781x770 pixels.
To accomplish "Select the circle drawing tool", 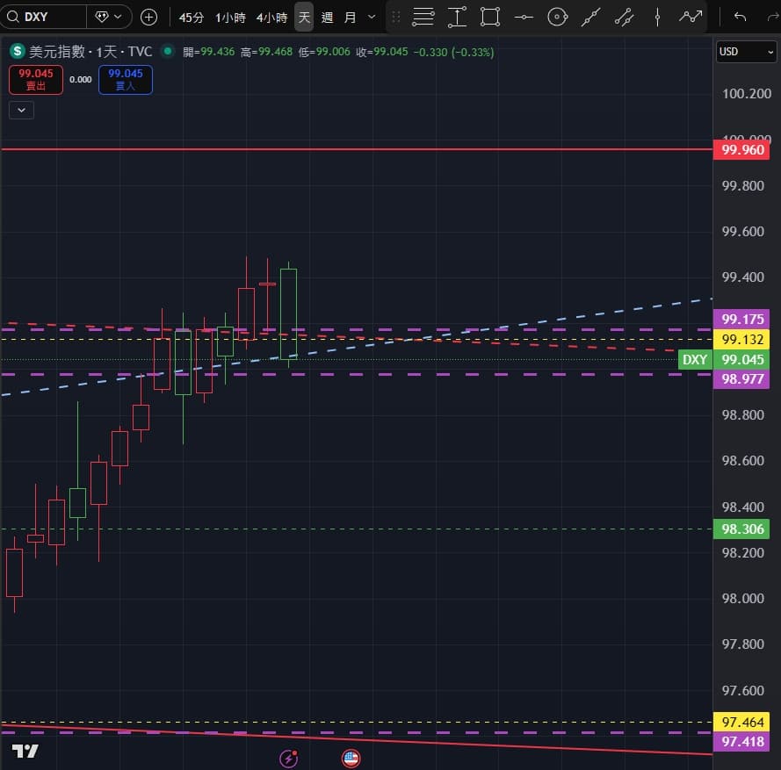I will click(x=557, y=17).
